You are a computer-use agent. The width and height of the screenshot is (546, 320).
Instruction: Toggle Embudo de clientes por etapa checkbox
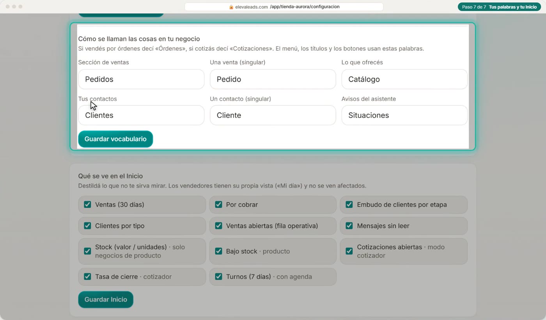point(349,205)
